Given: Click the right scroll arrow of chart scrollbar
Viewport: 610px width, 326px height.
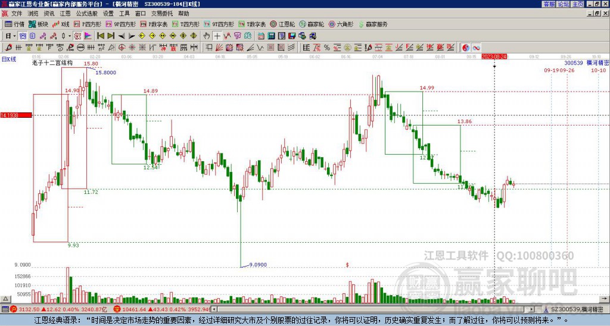Looking at the screenshot, I should (x=532, y=309).
